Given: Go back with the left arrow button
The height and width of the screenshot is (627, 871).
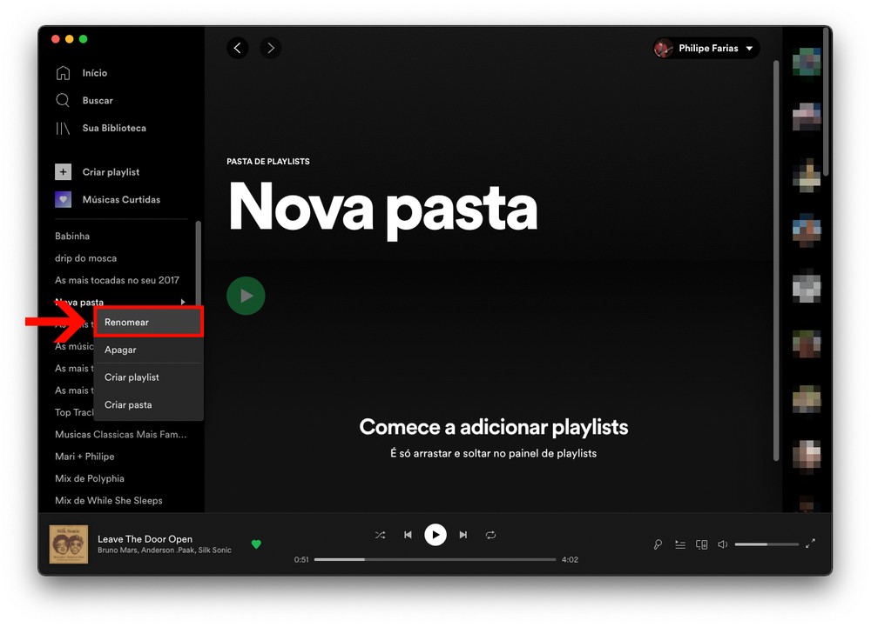Looking at the screenshot, I should pyautogui.click(x=237, y=48).
